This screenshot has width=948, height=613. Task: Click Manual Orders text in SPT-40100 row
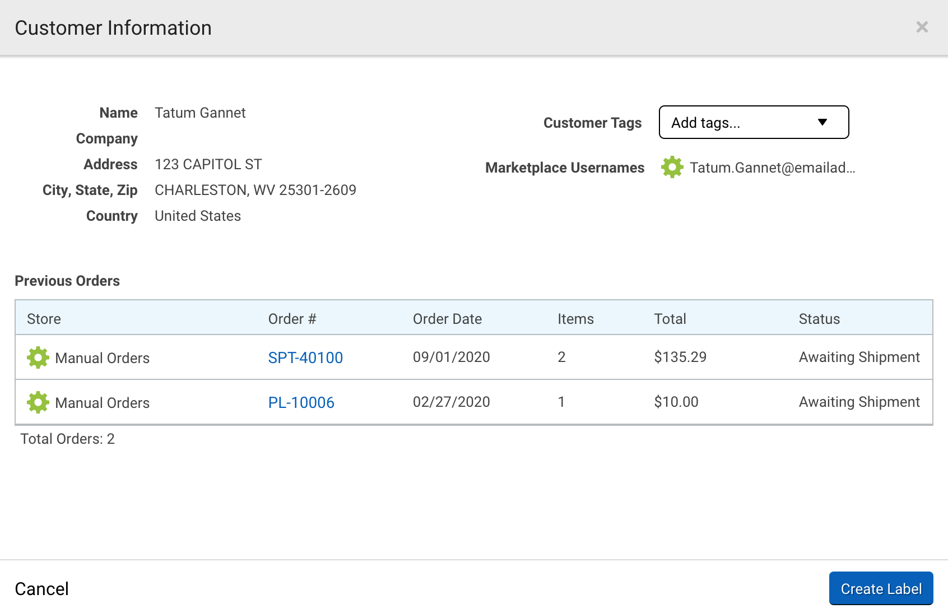click(103, 358)
